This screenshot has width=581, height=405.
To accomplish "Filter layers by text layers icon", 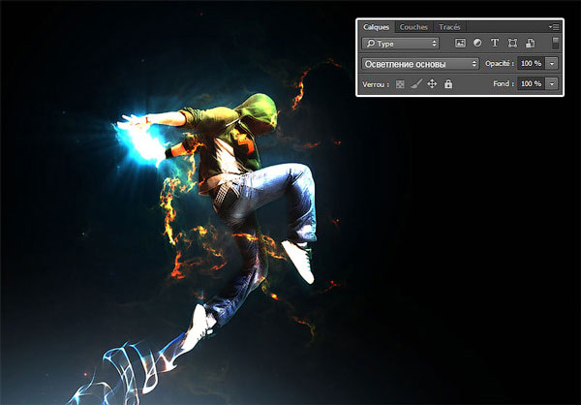I will point(495,43).
